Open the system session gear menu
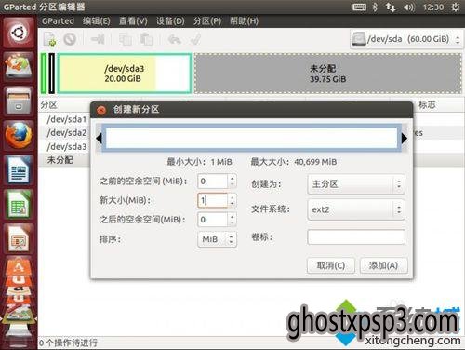The width and height of the screenshot is (465, 350). (456, 7)
